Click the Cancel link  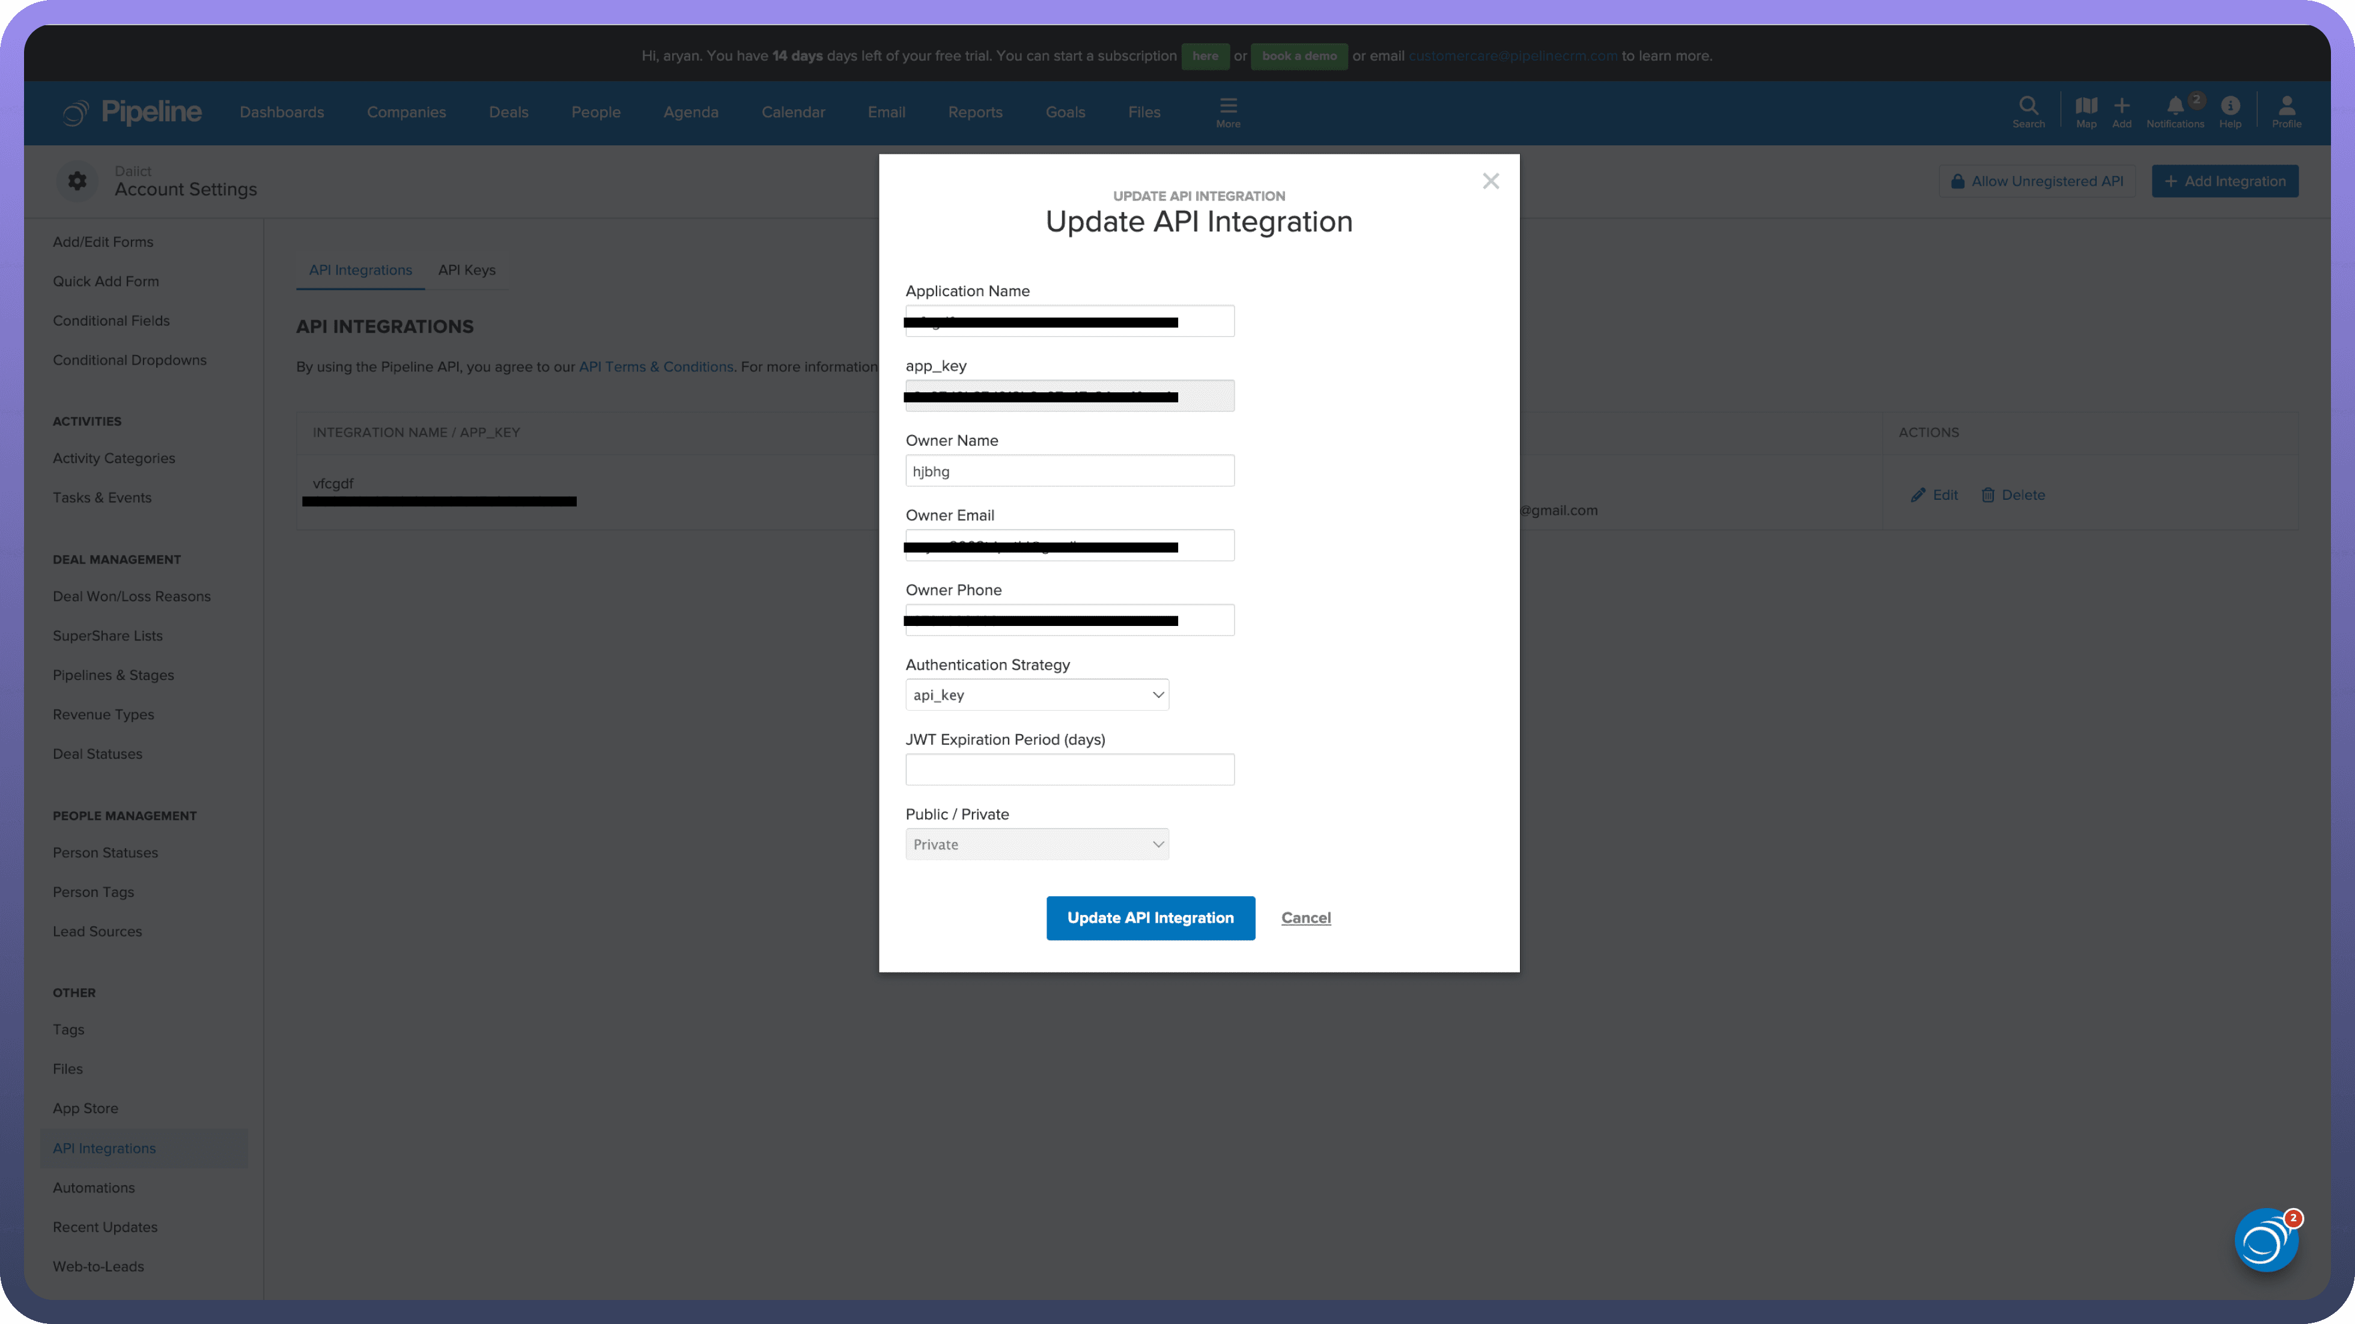click(1305, 917)
